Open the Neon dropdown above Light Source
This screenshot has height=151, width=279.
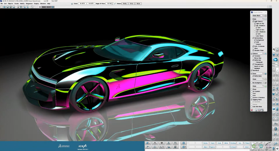tap(258, 19)
